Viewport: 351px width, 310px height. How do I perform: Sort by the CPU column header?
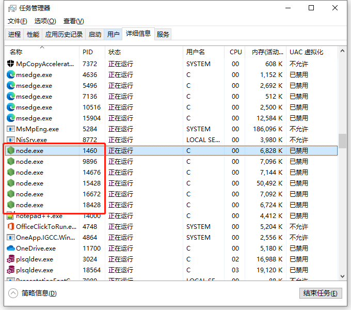pyautogui.click(x=235, y=52)
